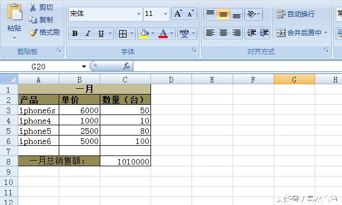Click the Cut (剪切) scissors button
The height and width of the screenshot is (205, 342).
(x=42, y=7)
